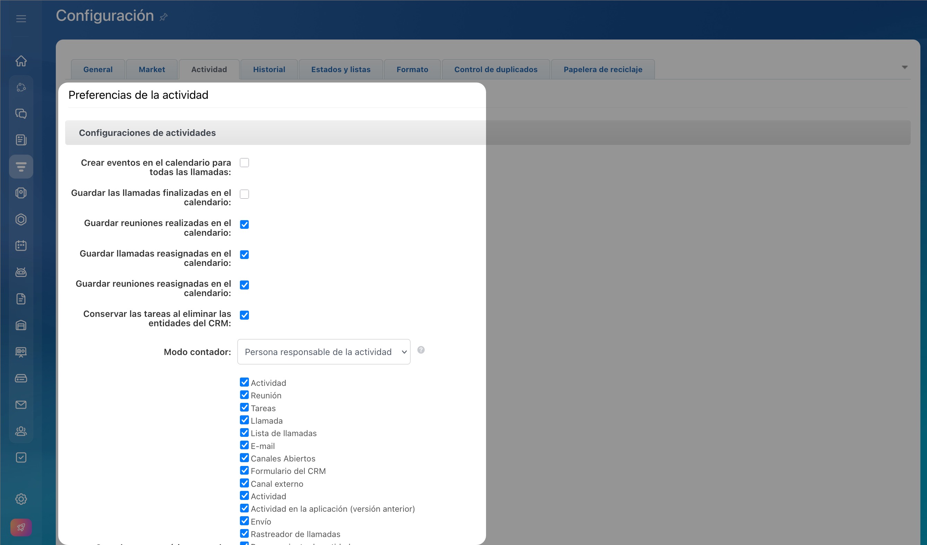Pin the Configuración page title
This screenshot has width=927, height=545.
[x=164, y=17]
